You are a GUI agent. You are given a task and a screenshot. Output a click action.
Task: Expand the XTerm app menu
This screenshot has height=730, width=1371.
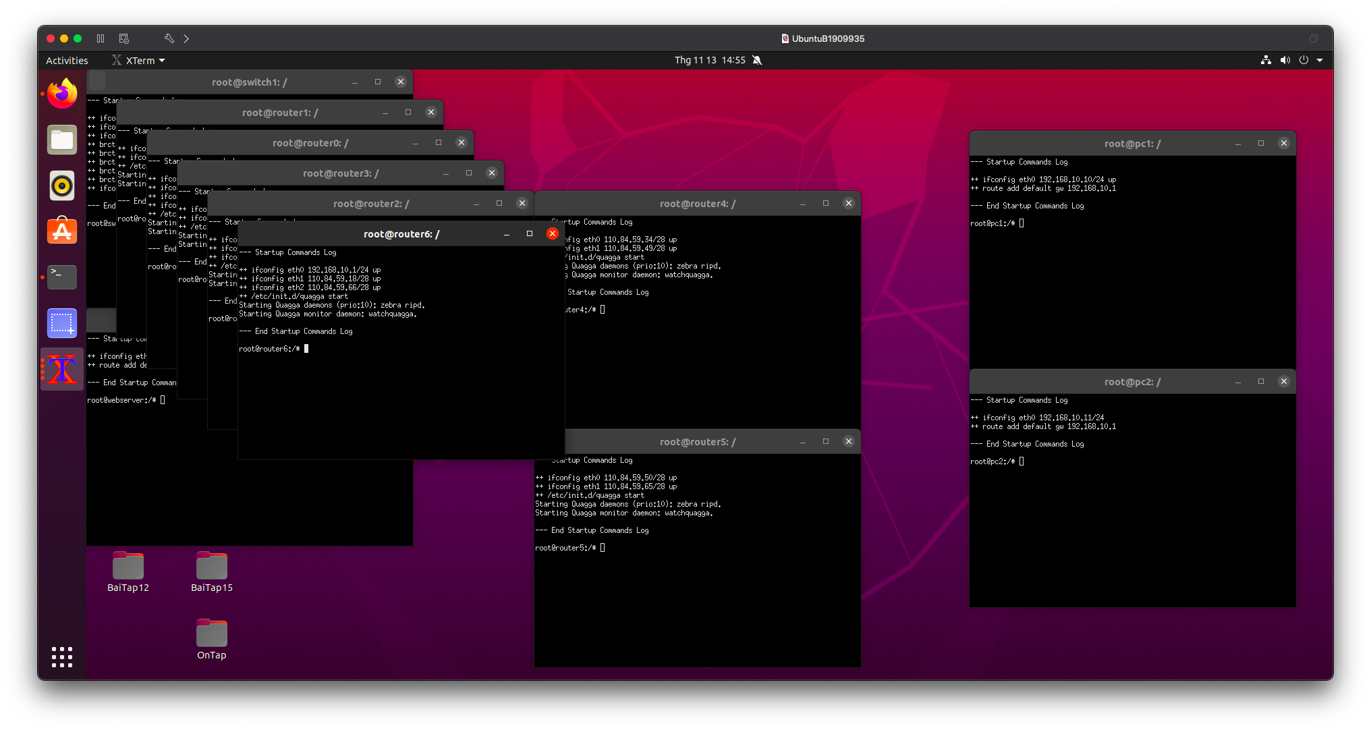pos(139,61)
